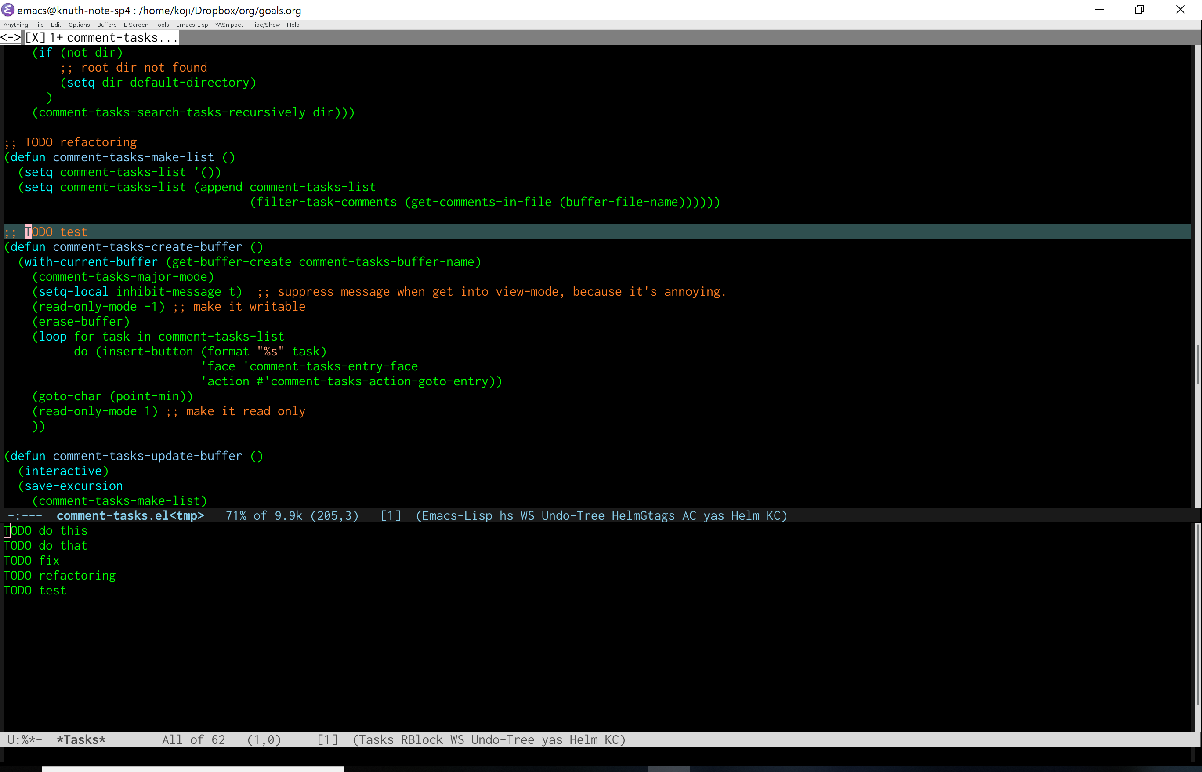The height and width of the screenshot is (772, 1202).
Task: Click 'All of 62' in lower mode line
Action: tap(193, 740)
